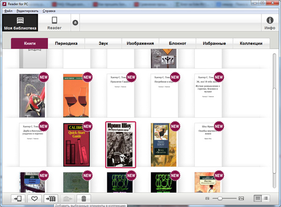Open the Редактировать menu
The width and height of the screenshot is (281, 207).
click(28, 10)
